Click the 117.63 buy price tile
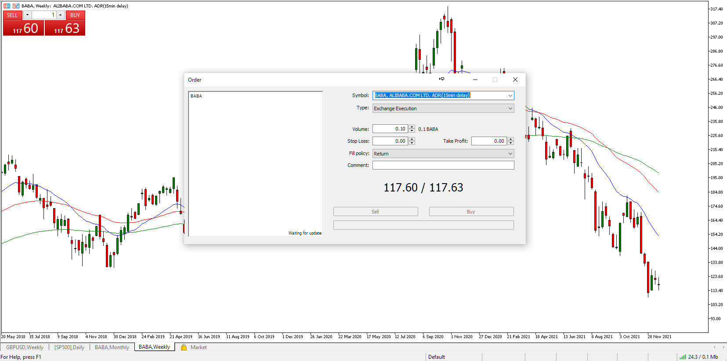The width and height of the screenshot is (727, 361). 65,28
